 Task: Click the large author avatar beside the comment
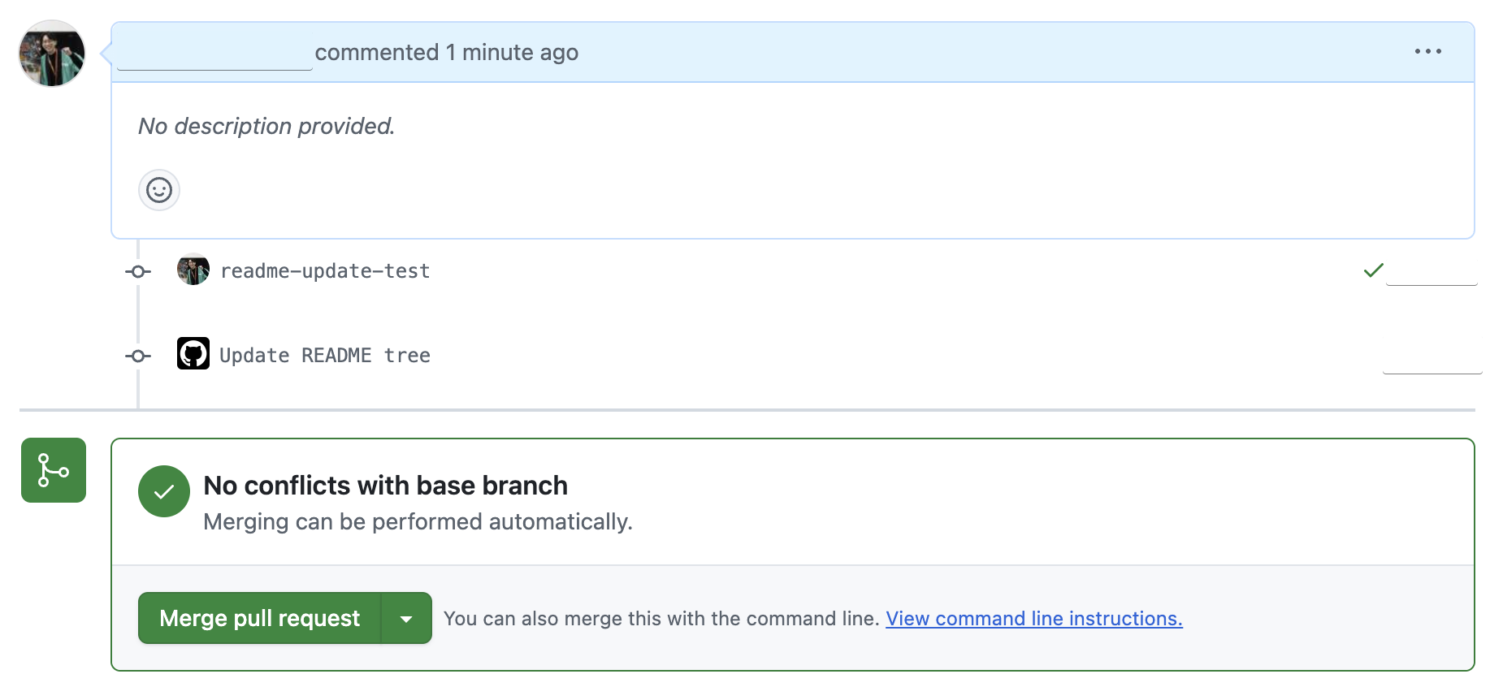(52, 54)
